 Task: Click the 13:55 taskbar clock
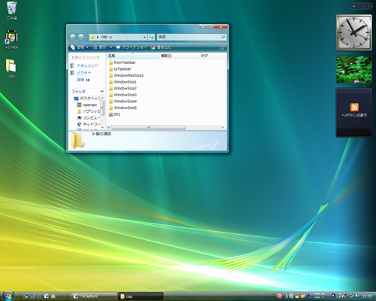point(367,296)
